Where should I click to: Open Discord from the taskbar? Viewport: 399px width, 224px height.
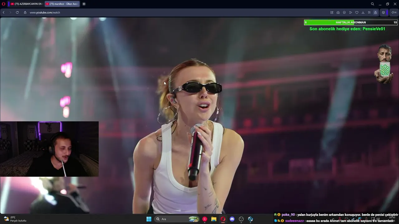click(x=232, y=219)
